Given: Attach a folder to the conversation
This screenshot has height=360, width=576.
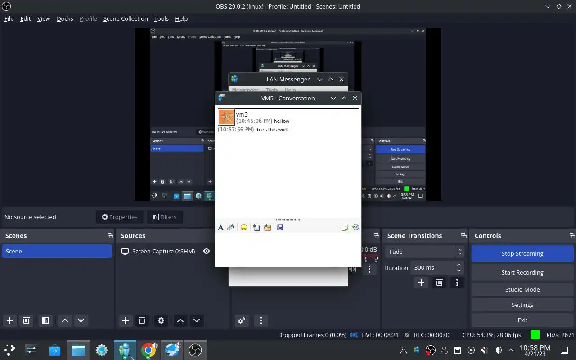Looking at the screenshot, I should tap(267, 228).
